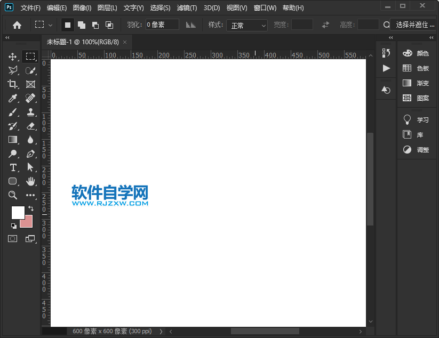Open the 调整 (Adjustments) panel
This screenshot has width=439, height=338.
[x=420, y=150]
